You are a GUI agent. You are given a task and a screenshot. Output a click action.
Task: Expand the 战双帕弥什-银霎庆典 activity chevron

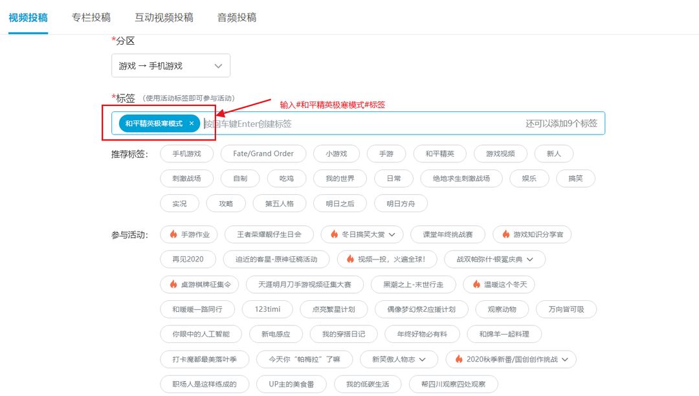click(529, 259)
